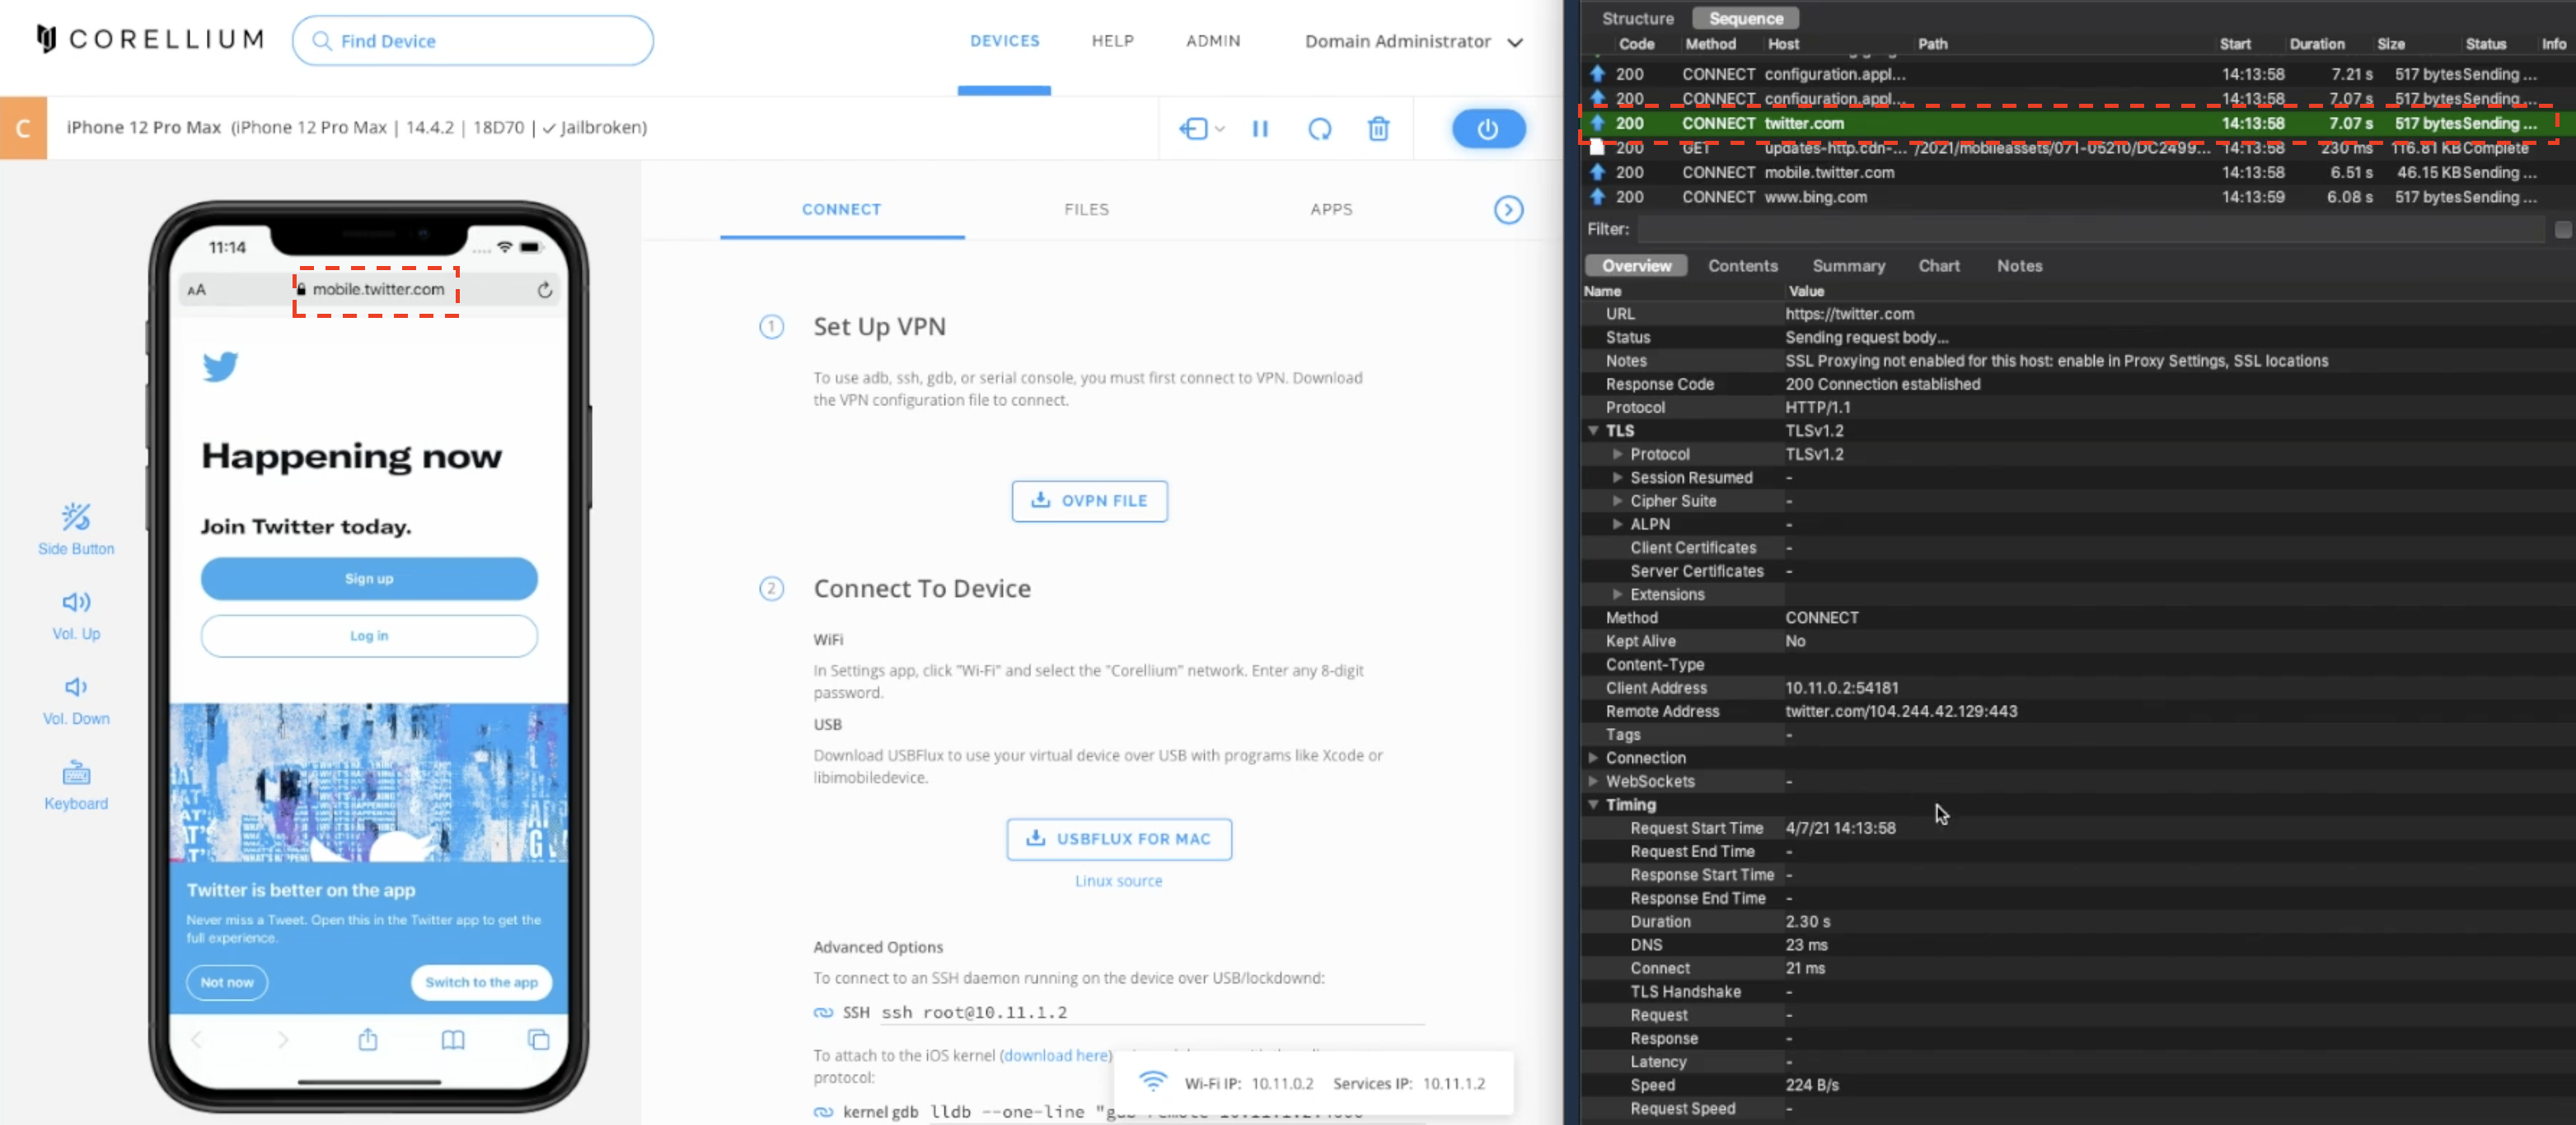This screenshot has height=1125, width=2576.
Task: Tap Safari forward arrow
Action: coord(283,1040)
